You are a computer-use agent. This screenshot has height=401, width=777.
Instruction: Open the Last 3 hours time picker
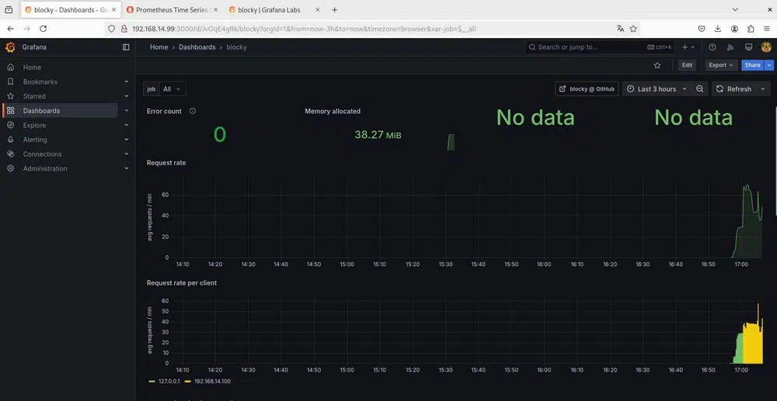tap(657, 89)
